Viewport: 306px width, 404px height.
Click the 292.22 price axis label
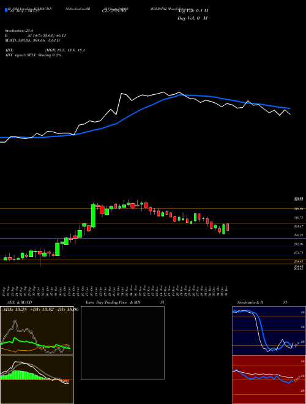coord(299,235)
